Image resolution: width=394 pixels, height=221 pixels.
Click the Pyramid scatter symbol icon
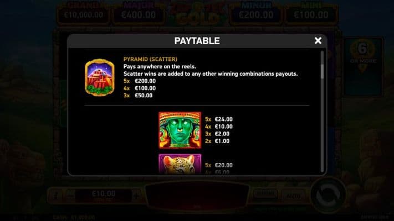[x=100, y=77]
